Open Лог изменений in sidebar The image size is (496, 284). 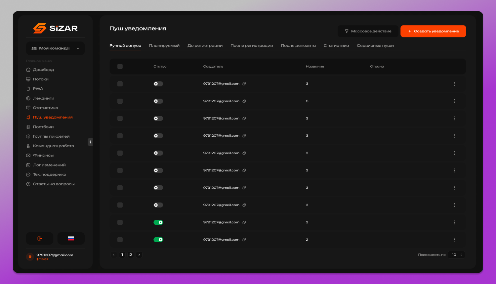[x=46, y=165]
